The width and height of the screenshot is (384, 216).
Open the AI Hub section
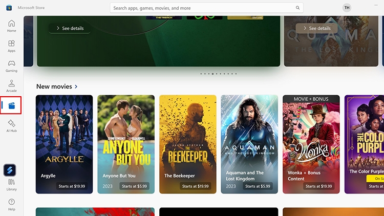click(x=11, y=126)
